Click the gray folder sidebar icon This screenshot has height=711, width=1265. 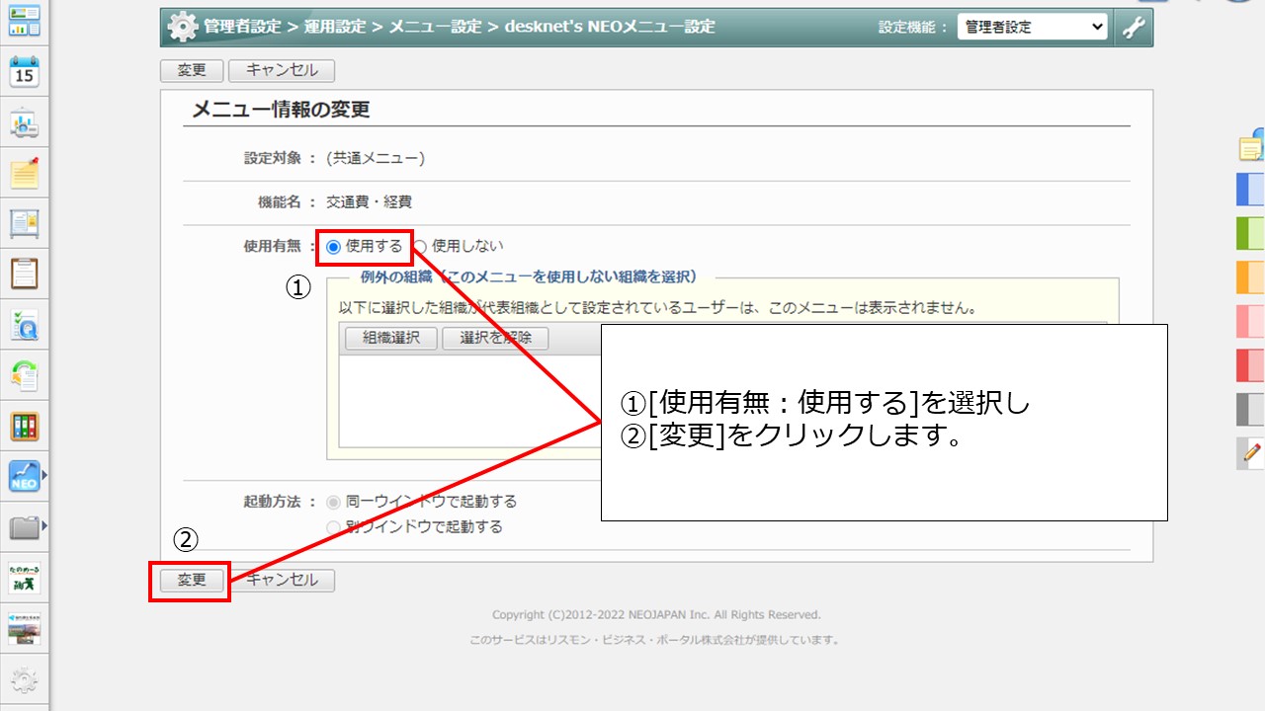tap(24, 527)
